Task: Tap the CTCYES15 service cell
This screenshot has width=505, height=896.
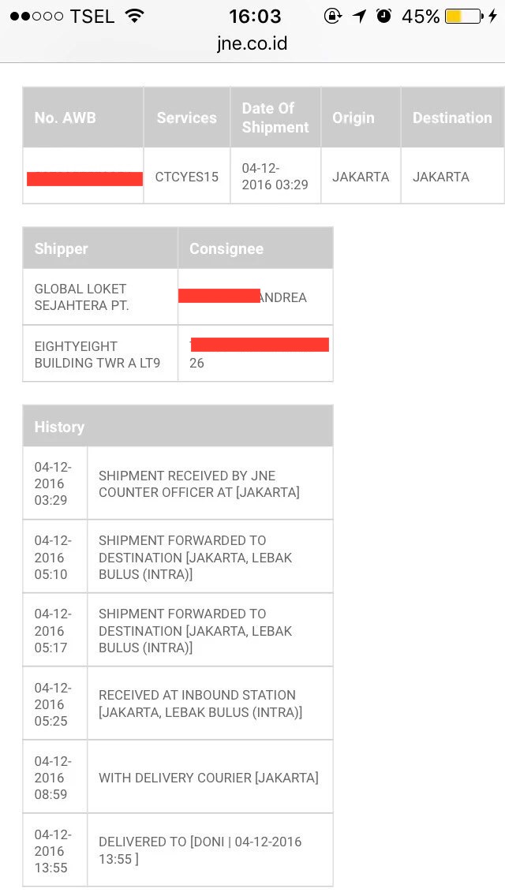Action: pos(186,177)
